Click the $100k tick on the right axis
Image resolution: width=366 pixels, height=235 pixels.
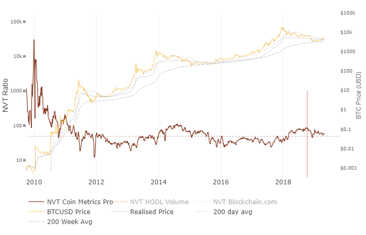[x=347, y=13]
